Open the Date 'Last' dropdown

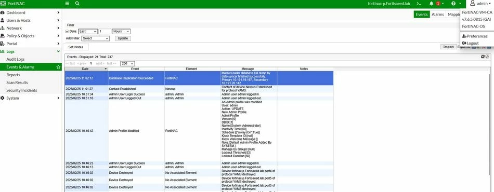click(87, 32)
